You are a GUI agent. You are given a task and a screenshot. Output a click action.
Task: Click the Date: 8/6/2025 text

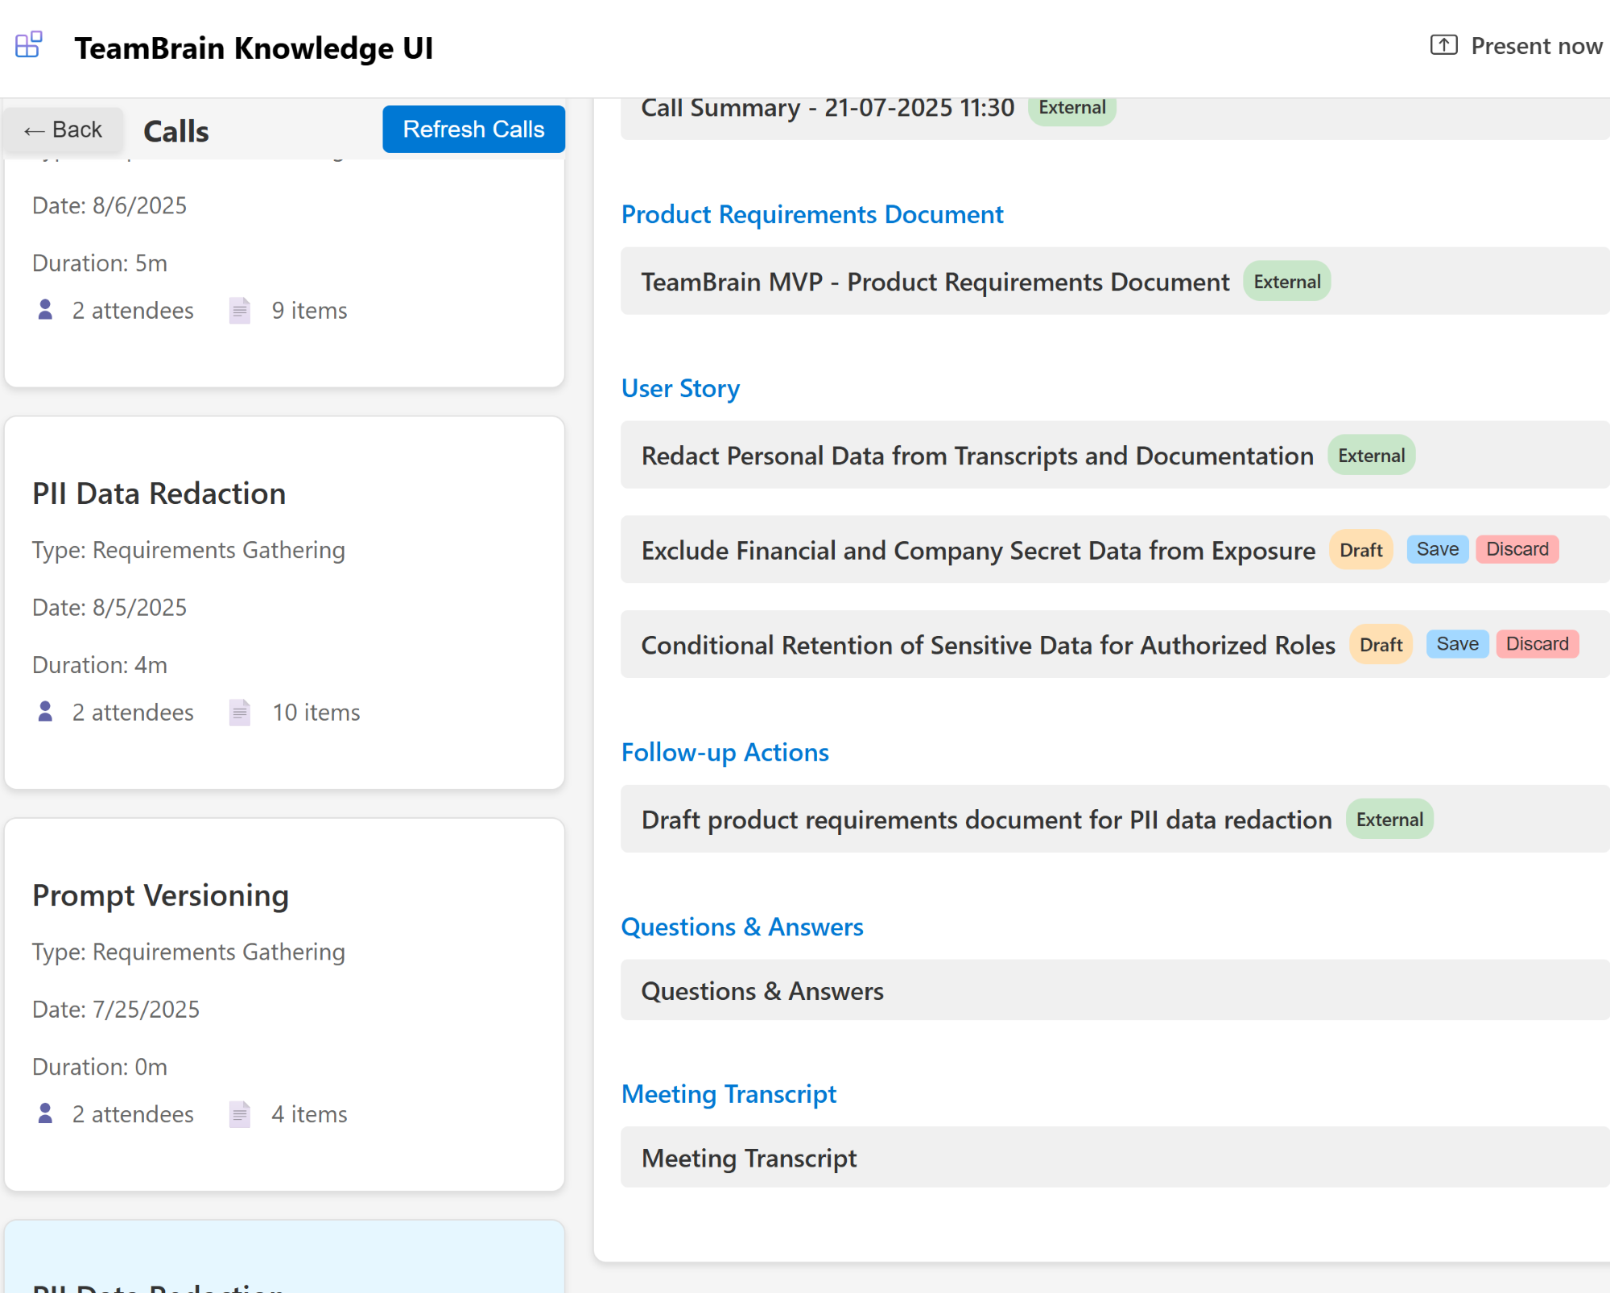(109, 205)
